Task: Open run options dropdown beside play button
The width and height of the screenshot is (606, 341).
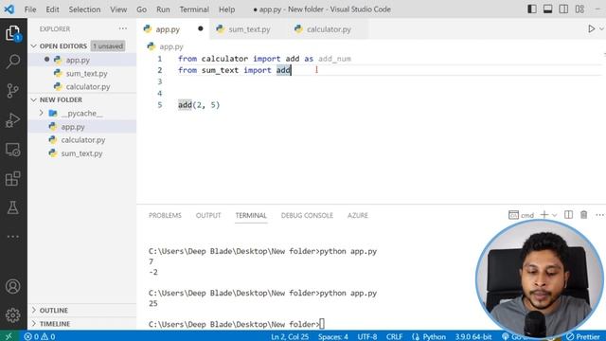Action: pyautogui.click(x=601, y=29)
